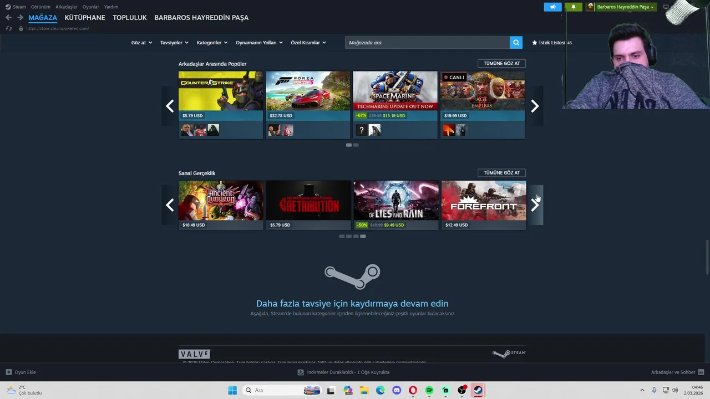Show next games in Arkadaşlar Arasında Popüler carousel
Screen dimensions: 710x399
535,106
